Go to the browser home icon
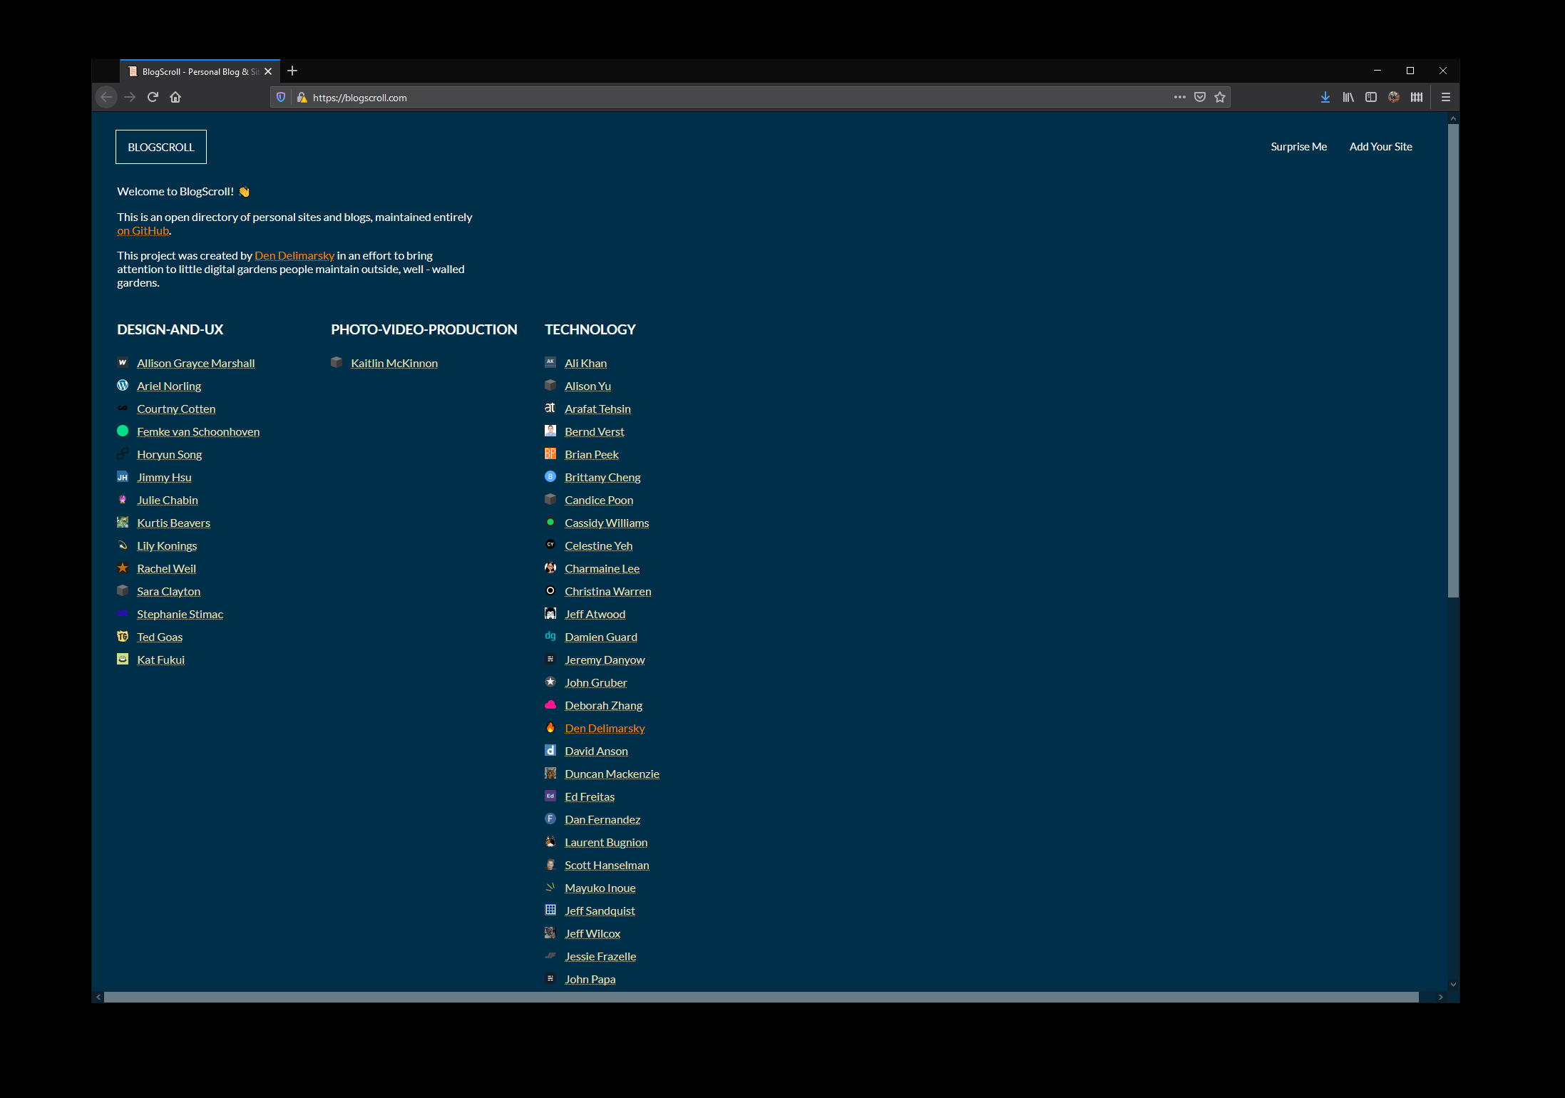1565x1098 pixels. [175, 98]
